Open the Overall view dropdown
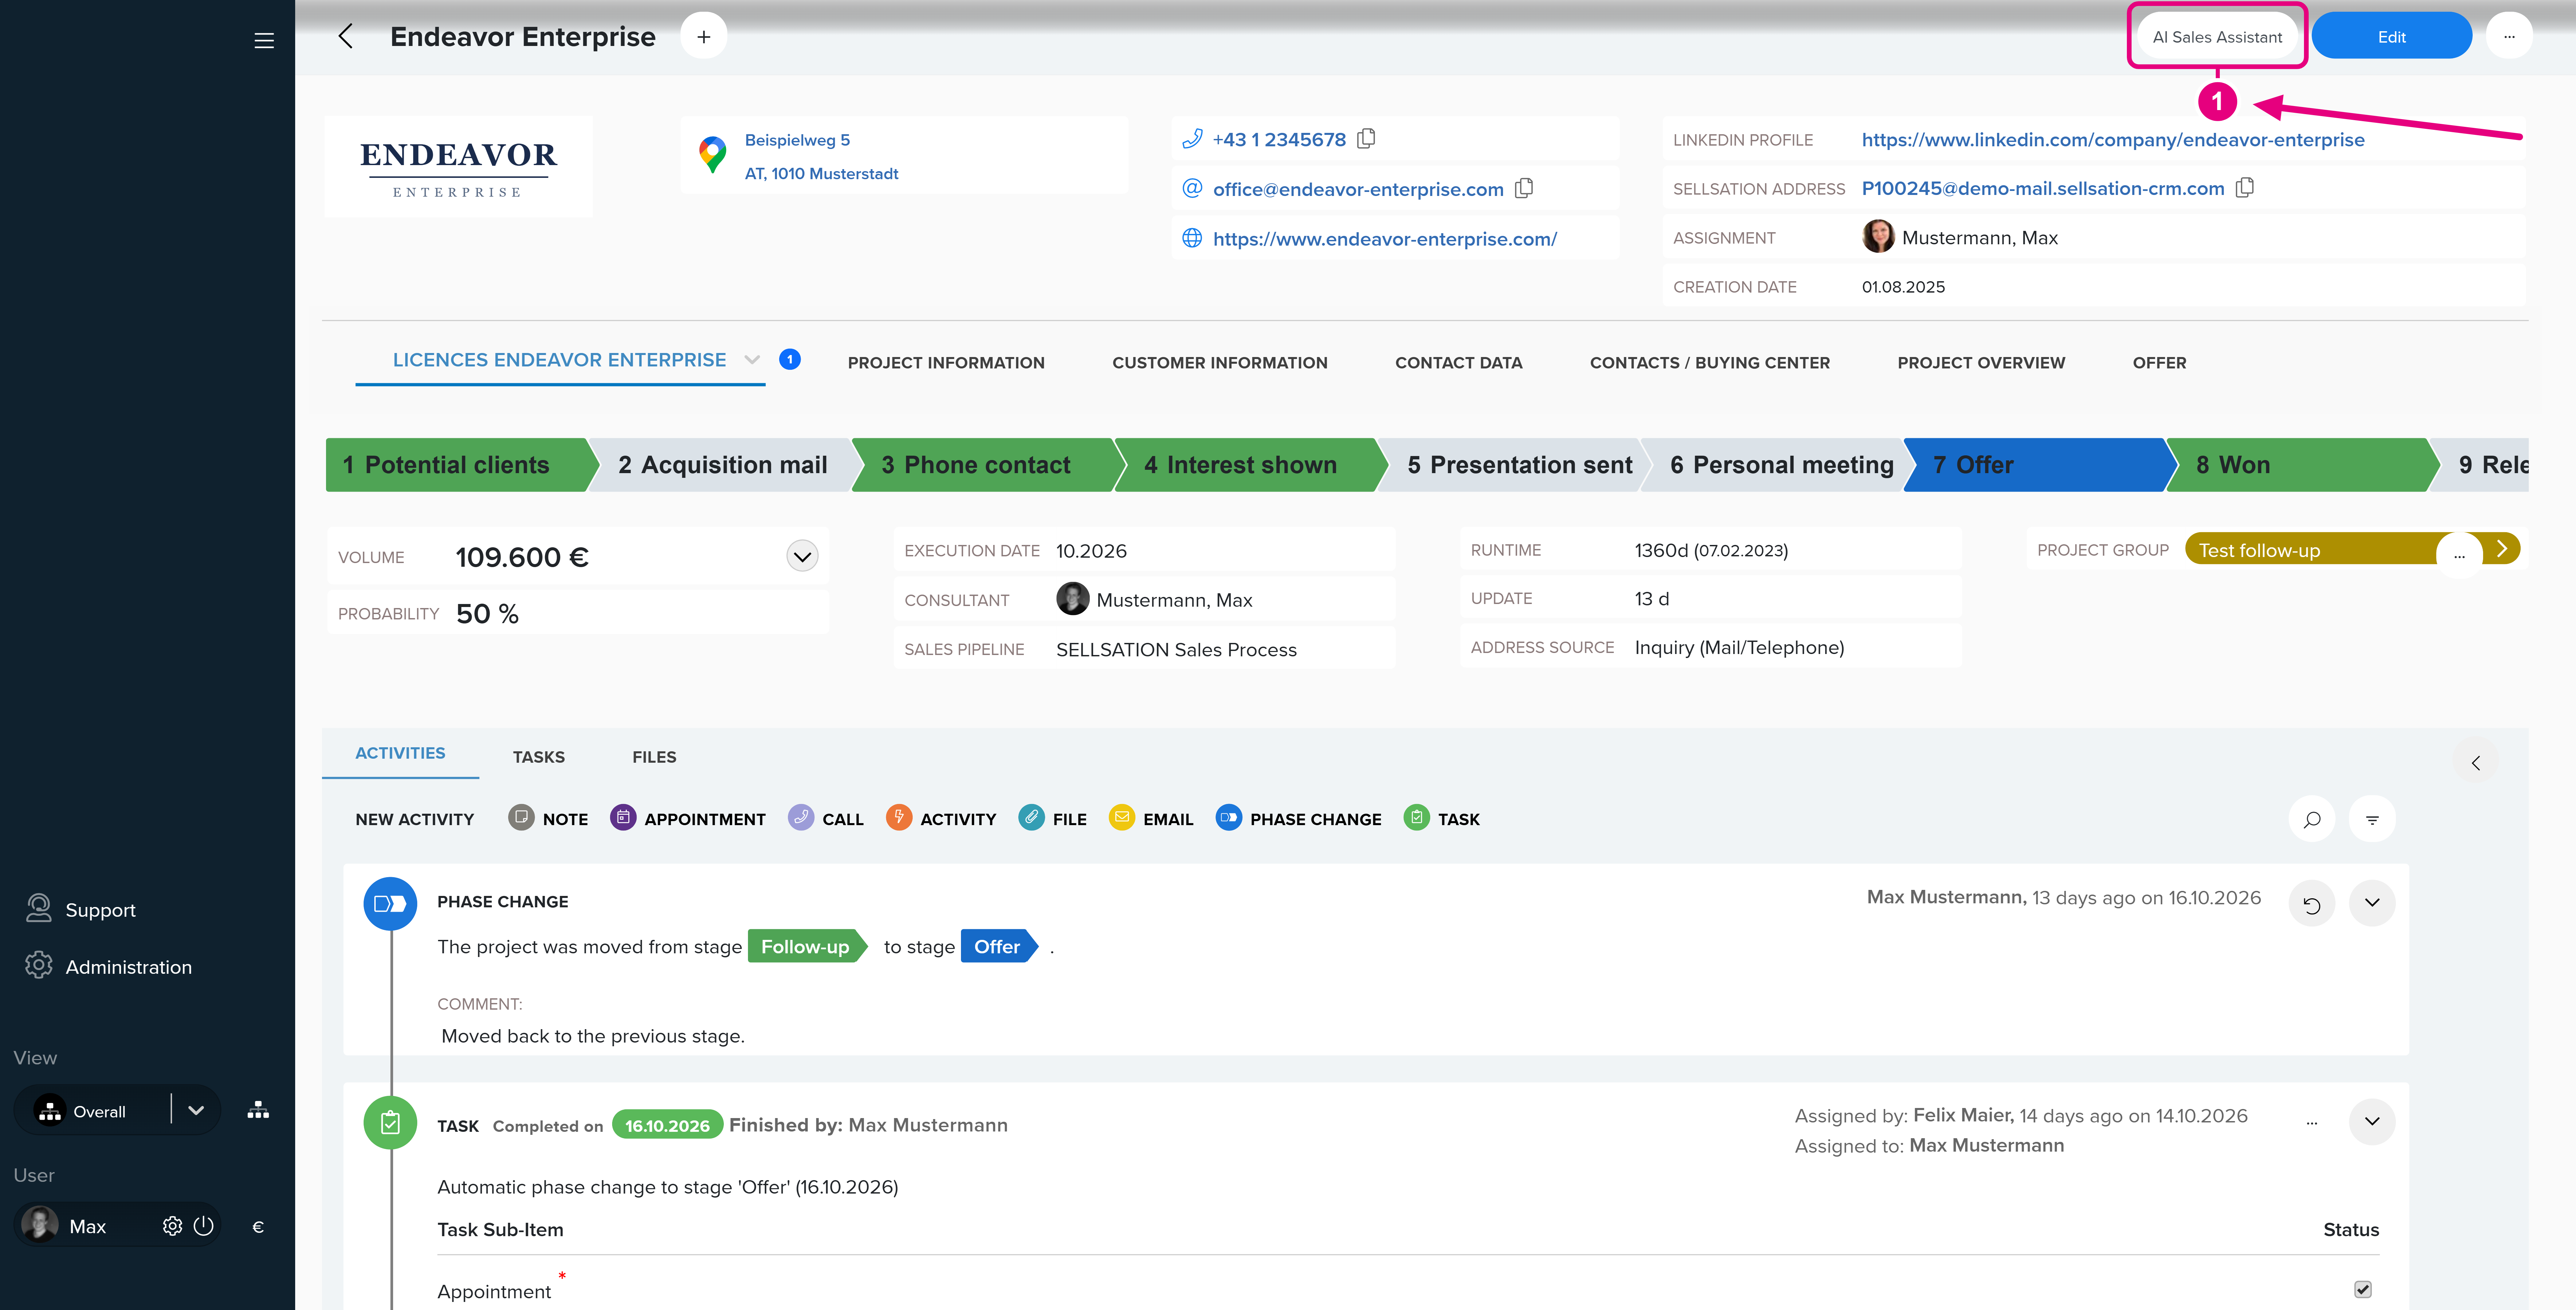The image size is (2576, 1310). [x=196, y=1110]
